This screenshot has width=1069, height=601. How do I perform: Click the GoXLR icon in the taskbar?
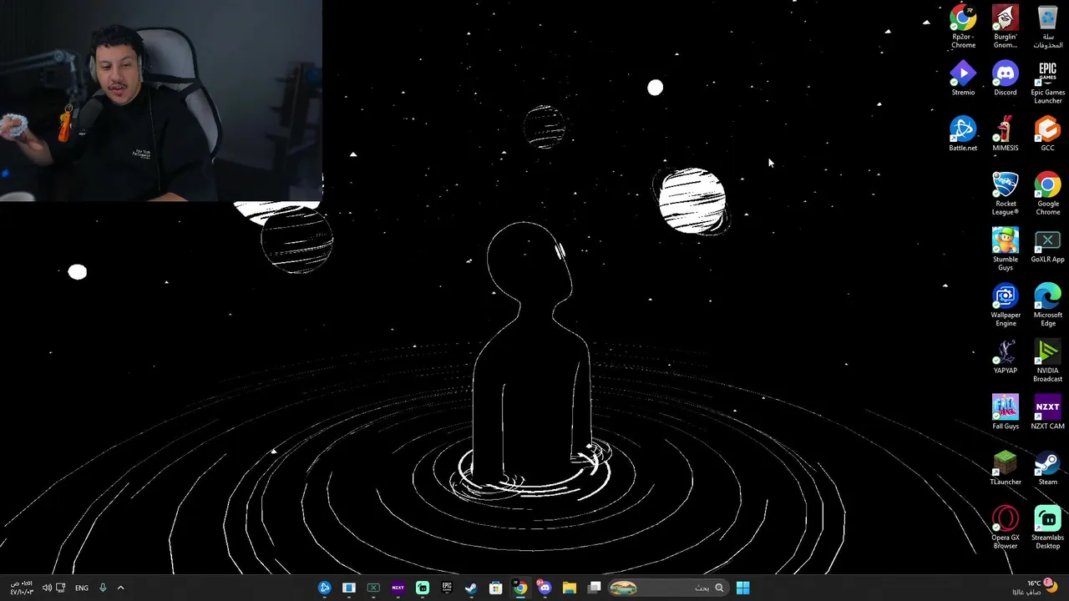point(373,588)
